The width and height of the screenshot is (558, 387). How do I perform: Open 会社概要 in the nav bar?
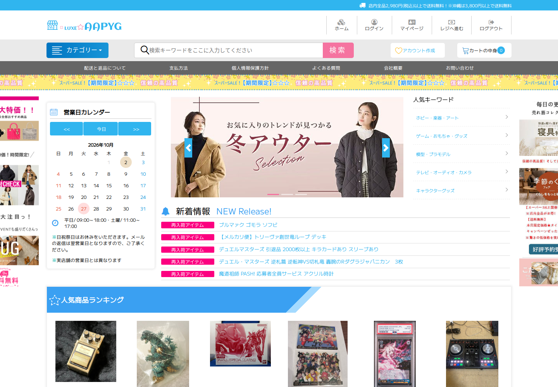coord(393,68)
